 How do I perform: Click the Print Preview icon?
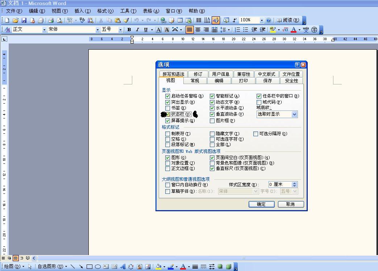point(59,20)
